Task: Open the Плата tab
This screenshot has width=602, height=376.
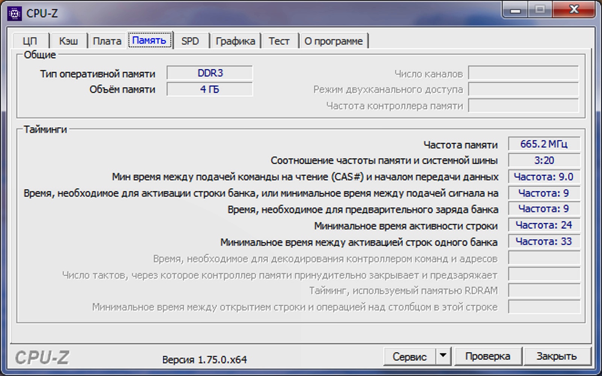Action: 107,41
